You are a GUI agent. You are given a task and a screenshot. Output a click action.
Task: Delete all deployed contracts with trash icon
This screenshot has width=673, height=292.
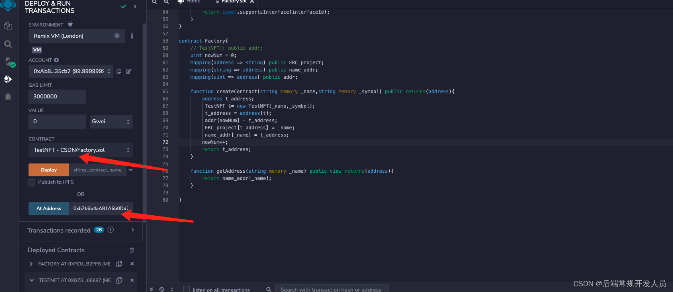tap(131, 250)
